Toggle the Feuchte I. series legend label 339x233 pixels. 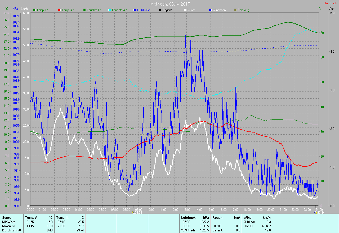click(x=94, y=10)
